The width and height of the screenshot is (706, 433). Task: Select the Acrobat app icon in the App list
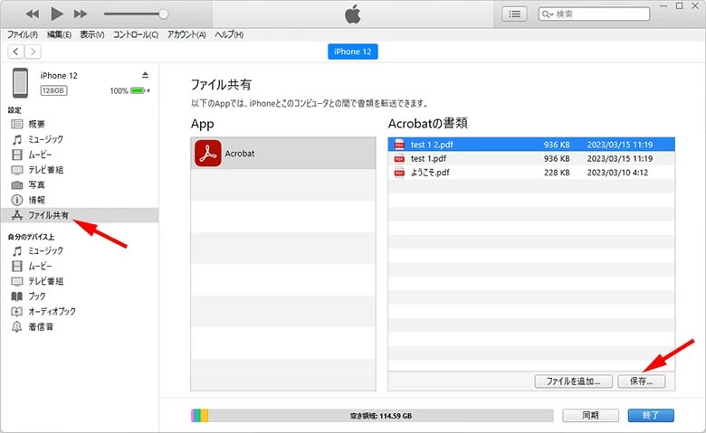point(208,154)
